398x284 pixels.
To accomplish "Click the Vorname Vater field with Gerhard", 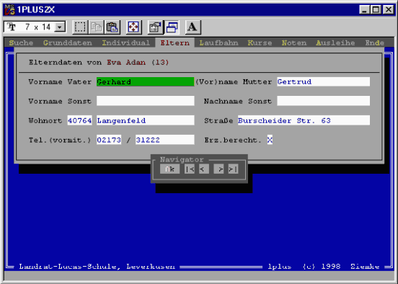I will 145,81.
